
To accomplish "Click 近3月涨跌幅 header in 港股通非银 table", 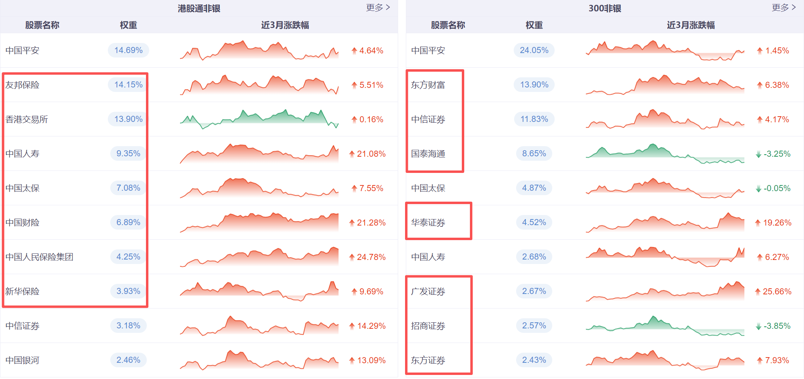I will (285, 25).
